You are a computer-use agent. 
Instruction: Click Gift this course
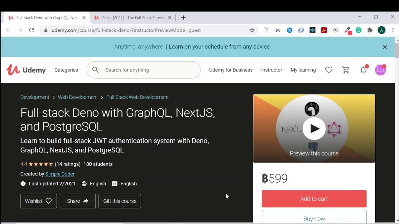120,201
